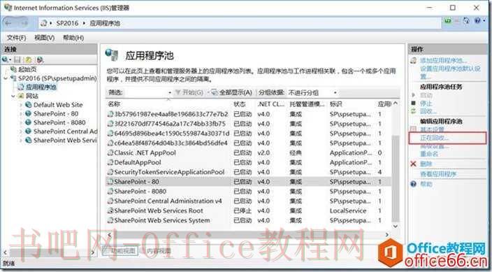Click the 全部显示(A) show all icon
The height and width of the screenshot is (272, 492).
coord(215,92)
